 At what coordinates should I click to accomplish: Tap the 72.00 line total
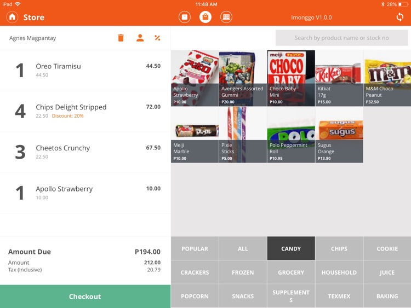[153, 107]
